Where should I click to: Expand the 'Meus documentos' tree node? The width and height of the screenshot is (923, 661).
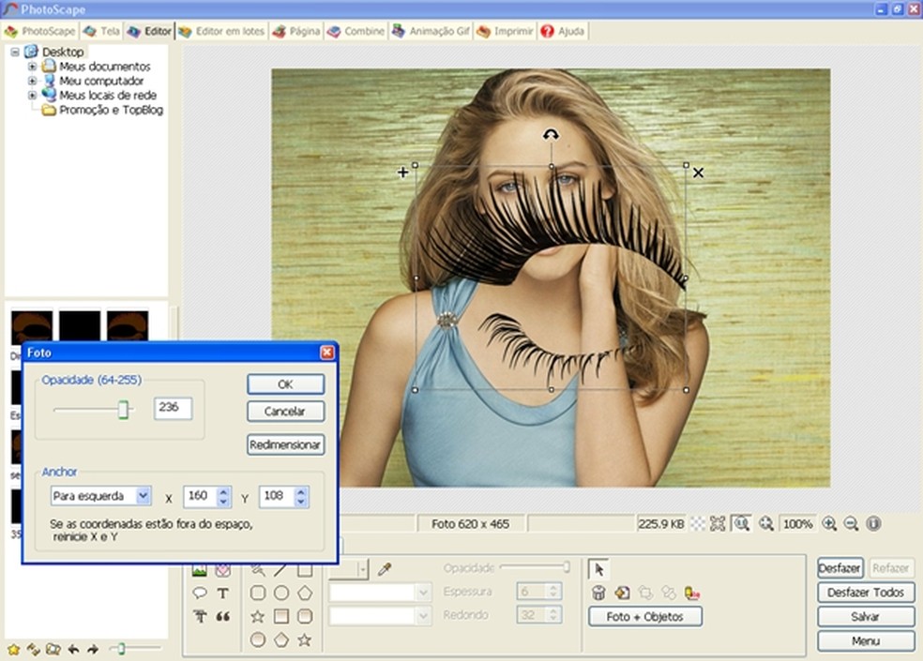(x=33, y=67)
